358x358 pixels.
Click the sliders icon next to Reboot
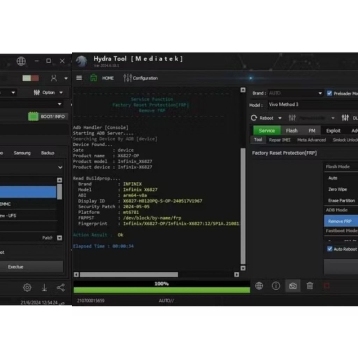292,118
